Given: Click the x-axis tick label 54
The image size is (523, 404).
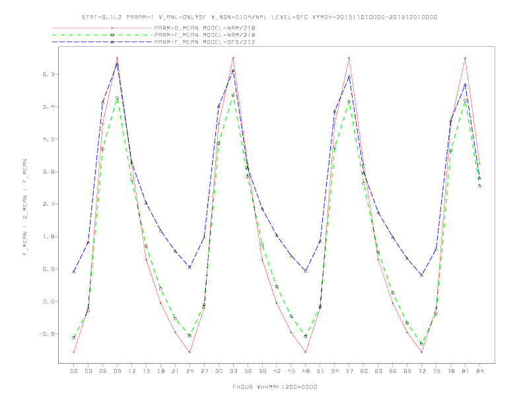Looking at the screenshot, I should click(335, 371).
